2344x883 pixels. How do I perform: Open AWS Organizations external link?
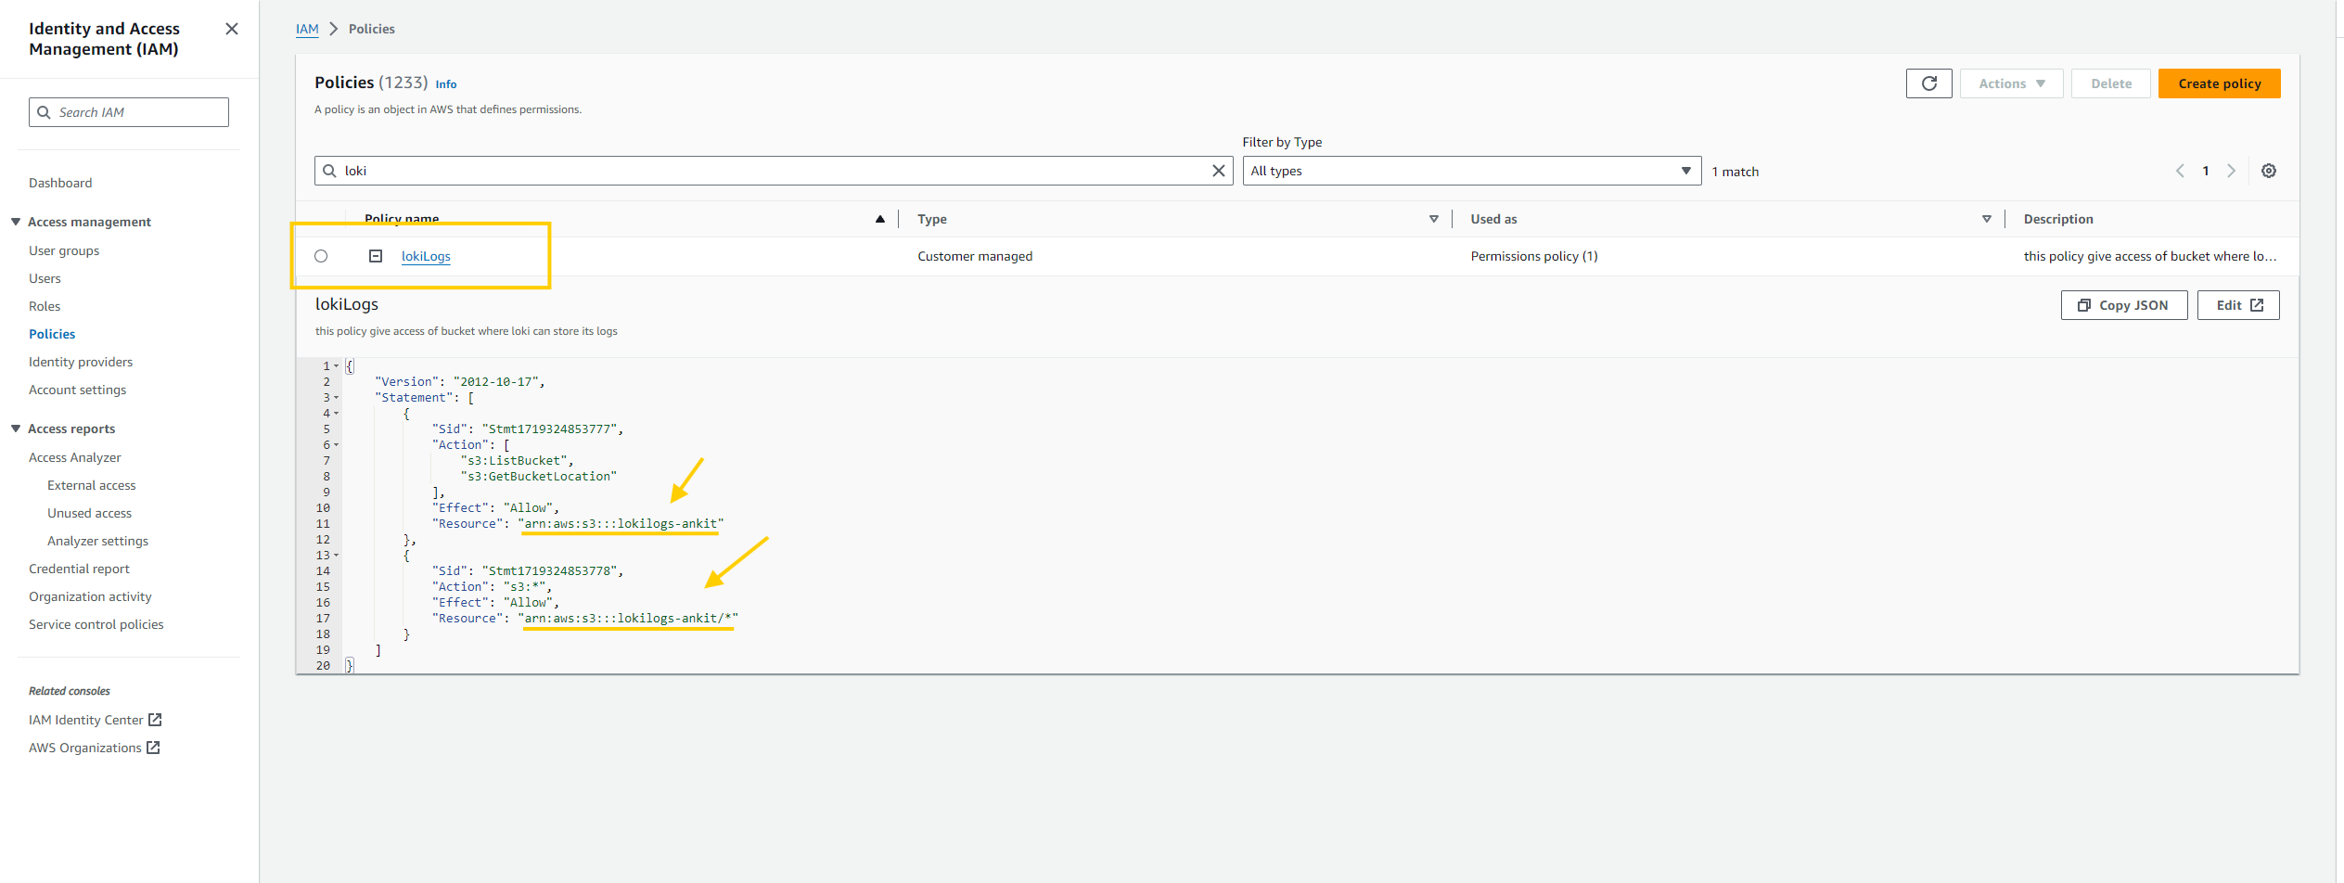click(x=95, y=748)
